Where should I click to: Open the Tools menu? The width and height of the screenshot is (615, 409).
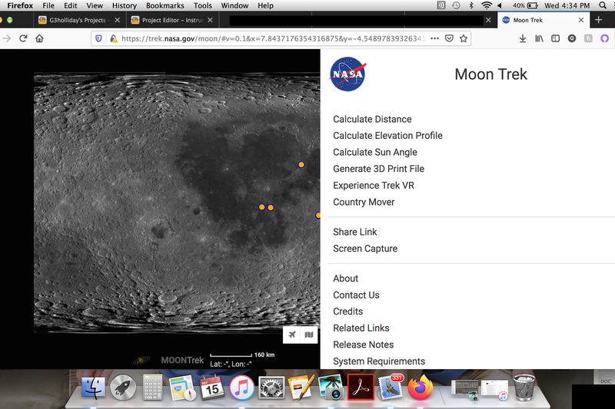pyautogui.click(x=203, y=5)
